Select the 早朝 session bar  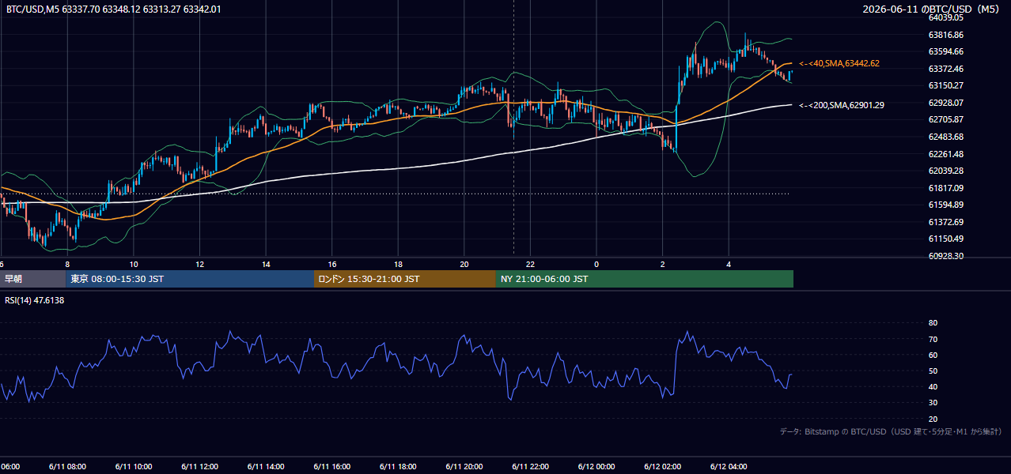click(x=32, y=279)
